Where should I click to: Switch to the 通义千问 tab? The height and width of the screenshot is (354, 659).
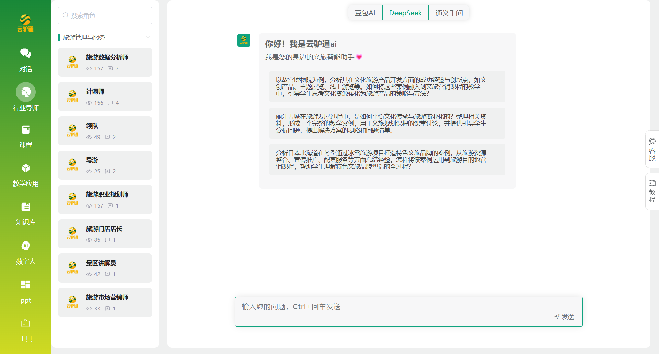pos(449,12)
